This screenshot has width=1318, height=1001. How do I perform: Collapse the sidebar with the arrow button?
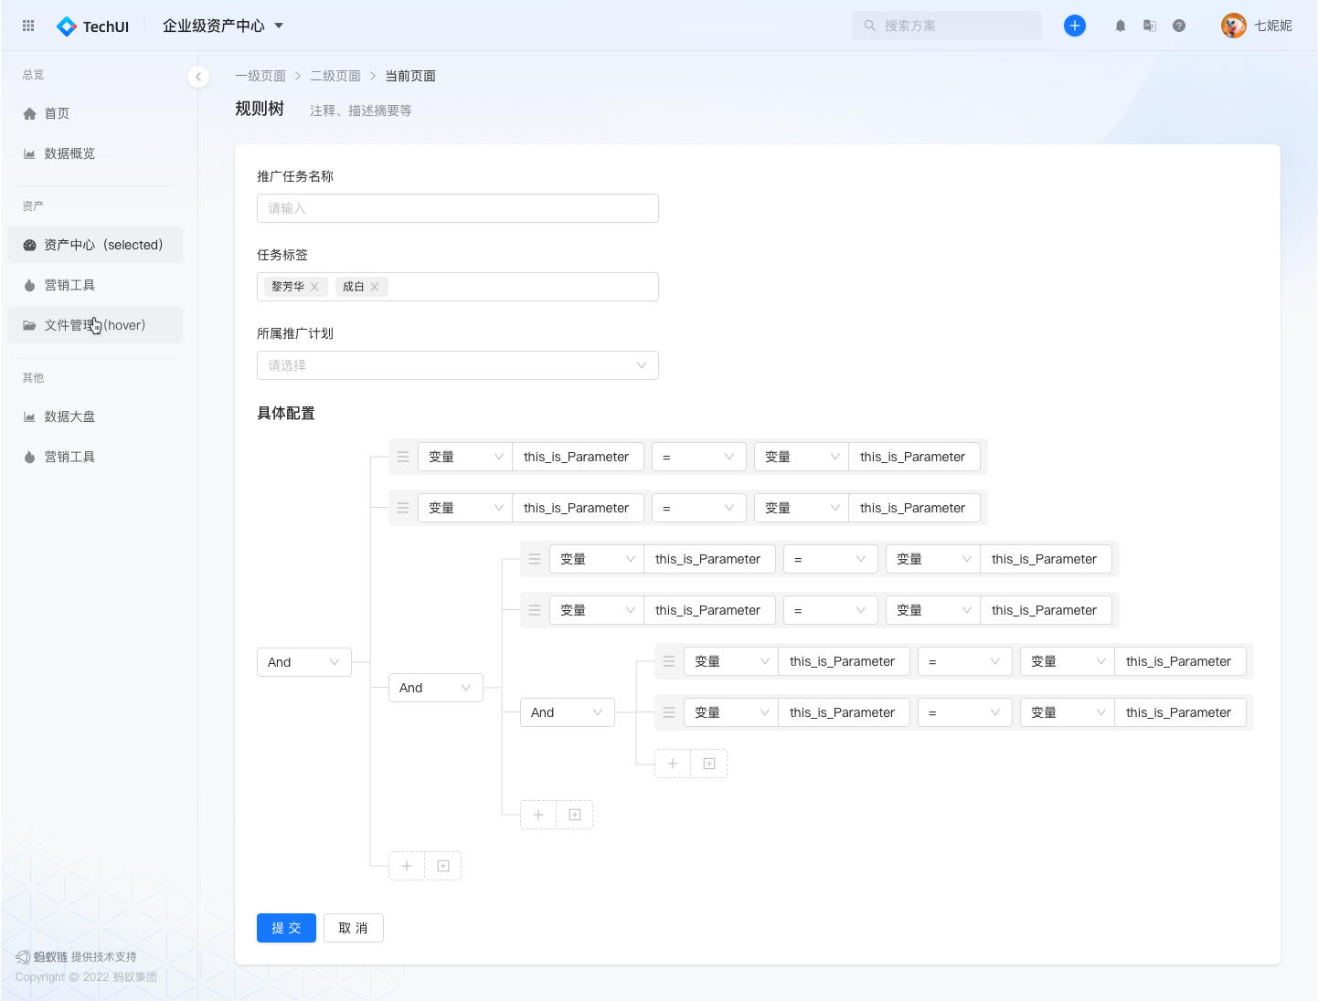(x=198, y=77)
